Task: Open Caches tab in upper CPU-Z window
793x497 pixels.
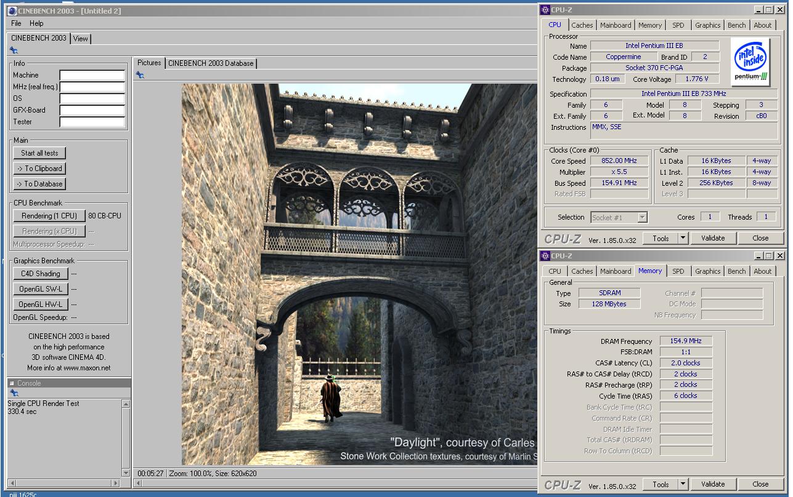Action: (582, 25)
